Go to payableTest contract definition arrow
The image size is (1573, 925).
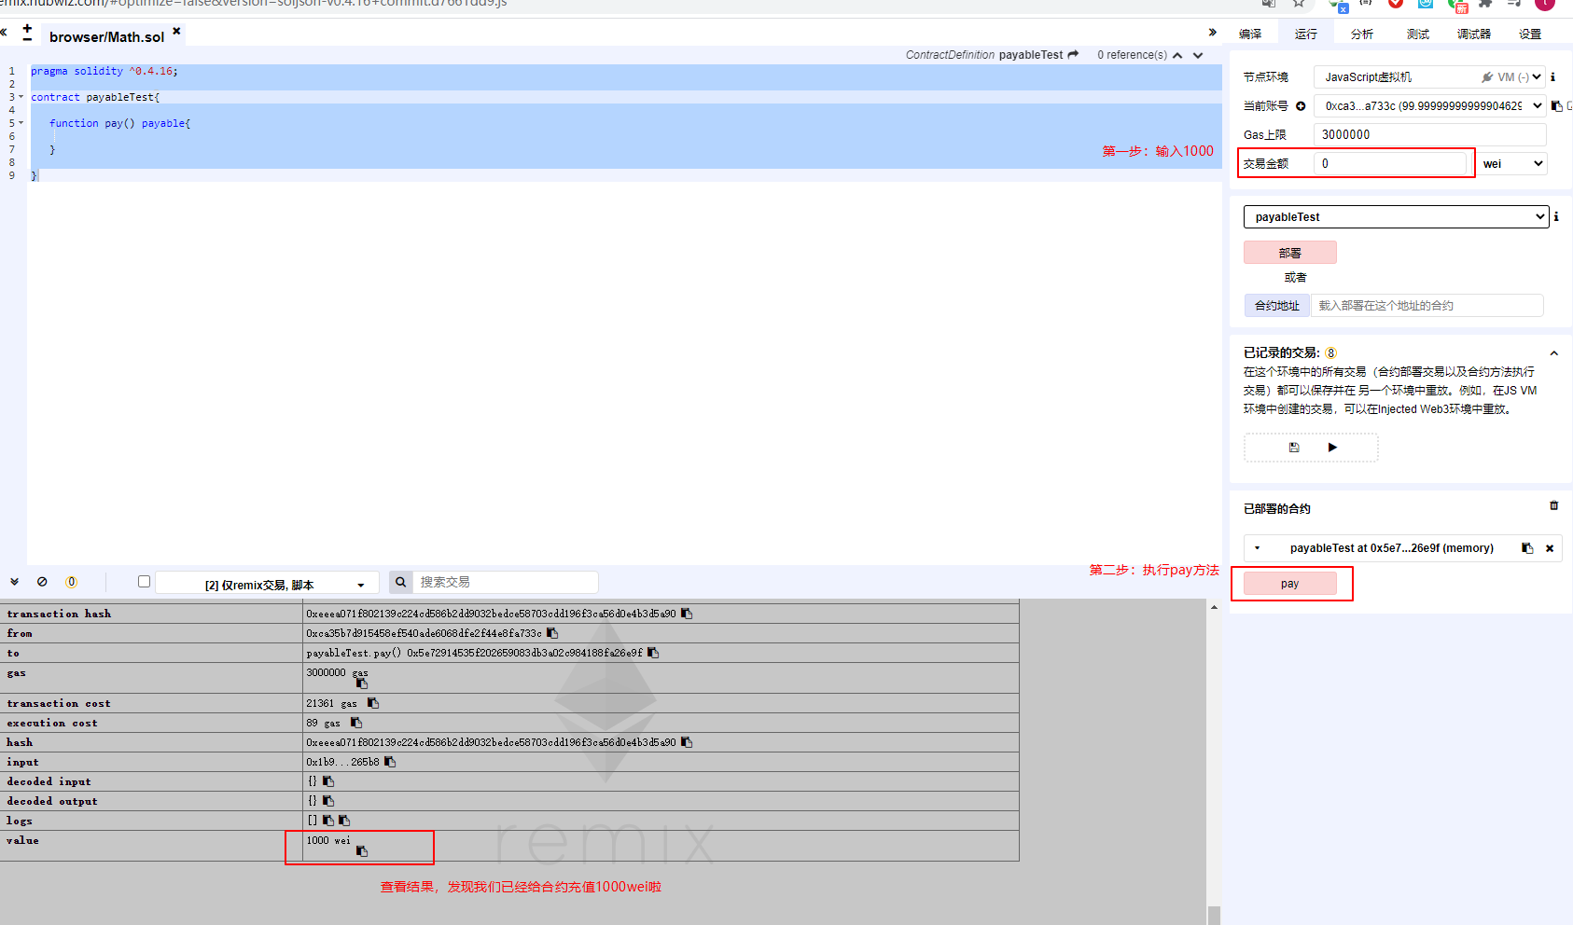pyautogui.click(x=1073, y=55)
